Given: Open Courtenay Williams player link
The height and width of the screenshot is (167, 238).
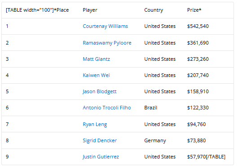Looking at the screenshot, I should pyautogui.click(x=105, y=26).
